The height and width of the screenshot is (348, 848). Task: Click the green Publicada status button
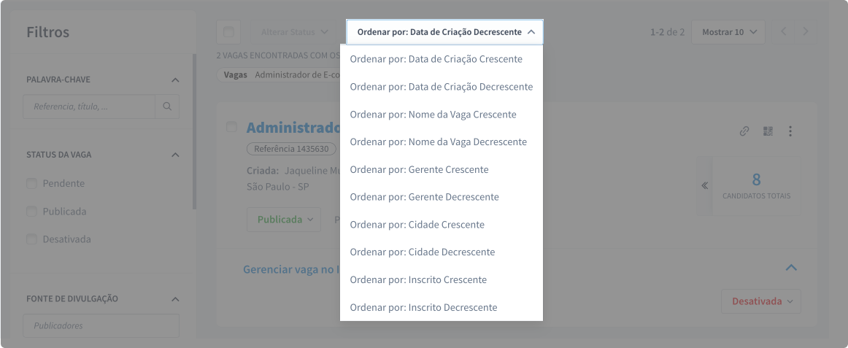[285, 219]
